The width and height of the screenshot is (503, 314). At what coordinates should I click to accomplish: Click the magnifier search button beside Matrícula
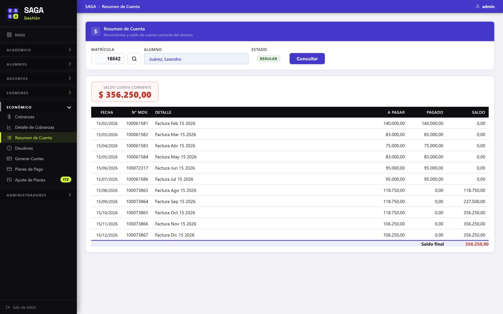(x=134, y=59)
